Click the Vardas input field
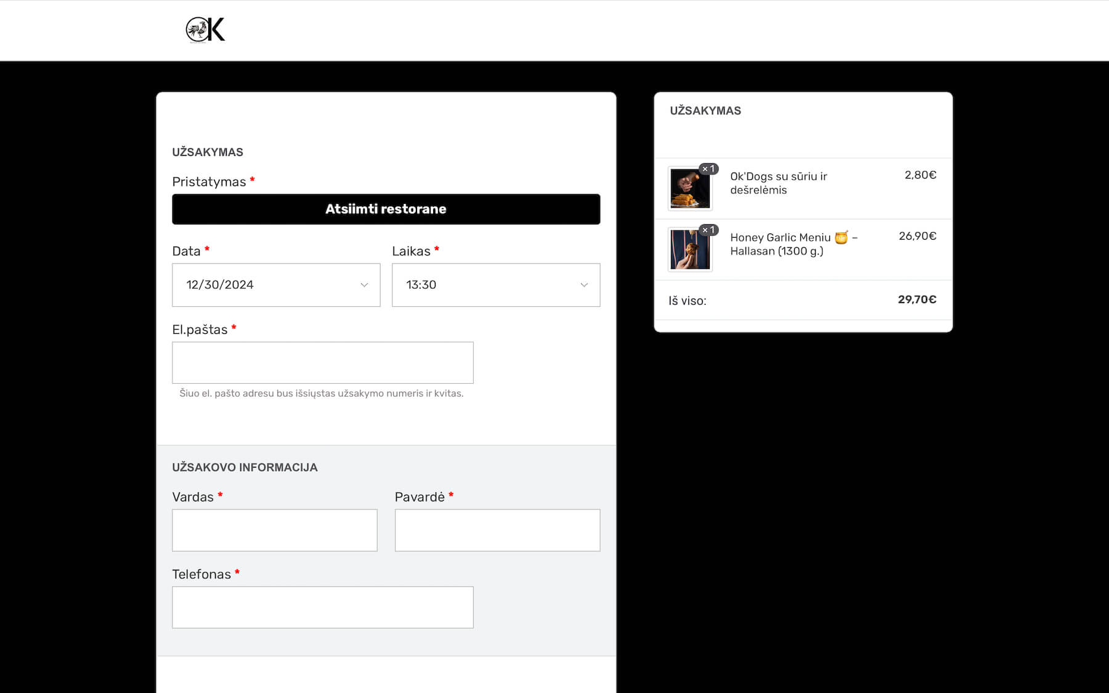Screen dimensions: 1109x693 pos(274,530)
